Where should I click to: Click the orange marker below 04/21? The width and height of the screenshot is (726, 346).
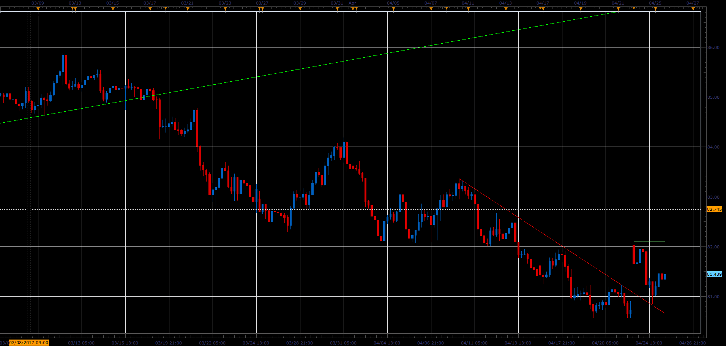click(x=618, y=8)
